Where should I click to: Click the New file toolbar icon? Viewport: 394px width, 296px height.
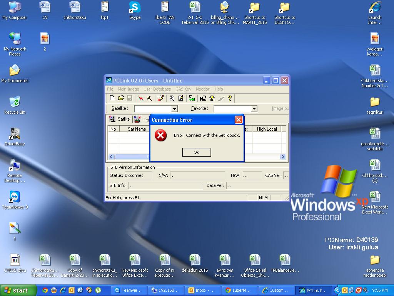112,98
